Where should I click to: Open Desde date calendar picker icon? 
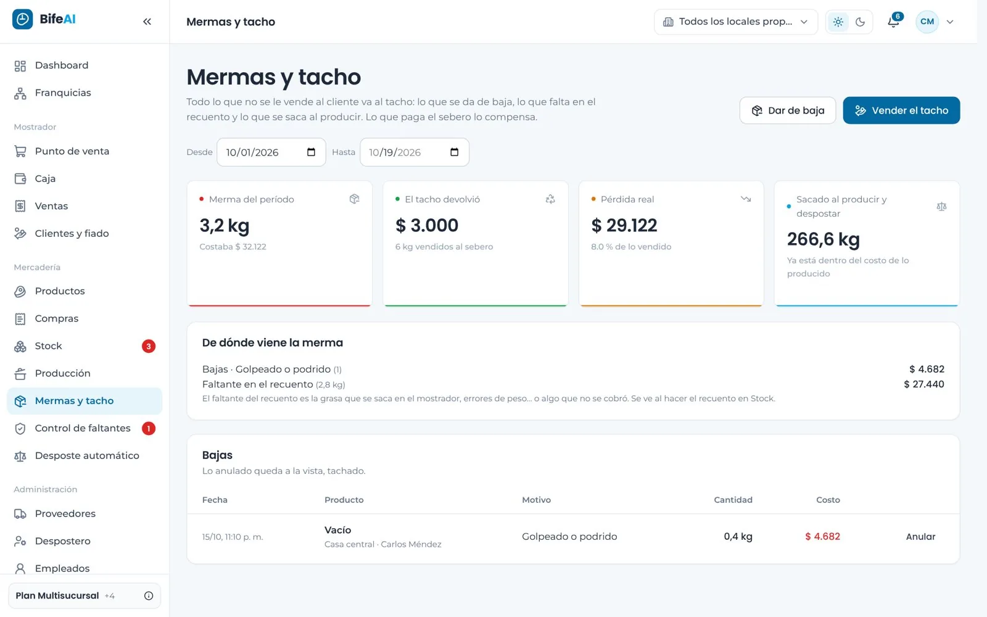[311, 152]
